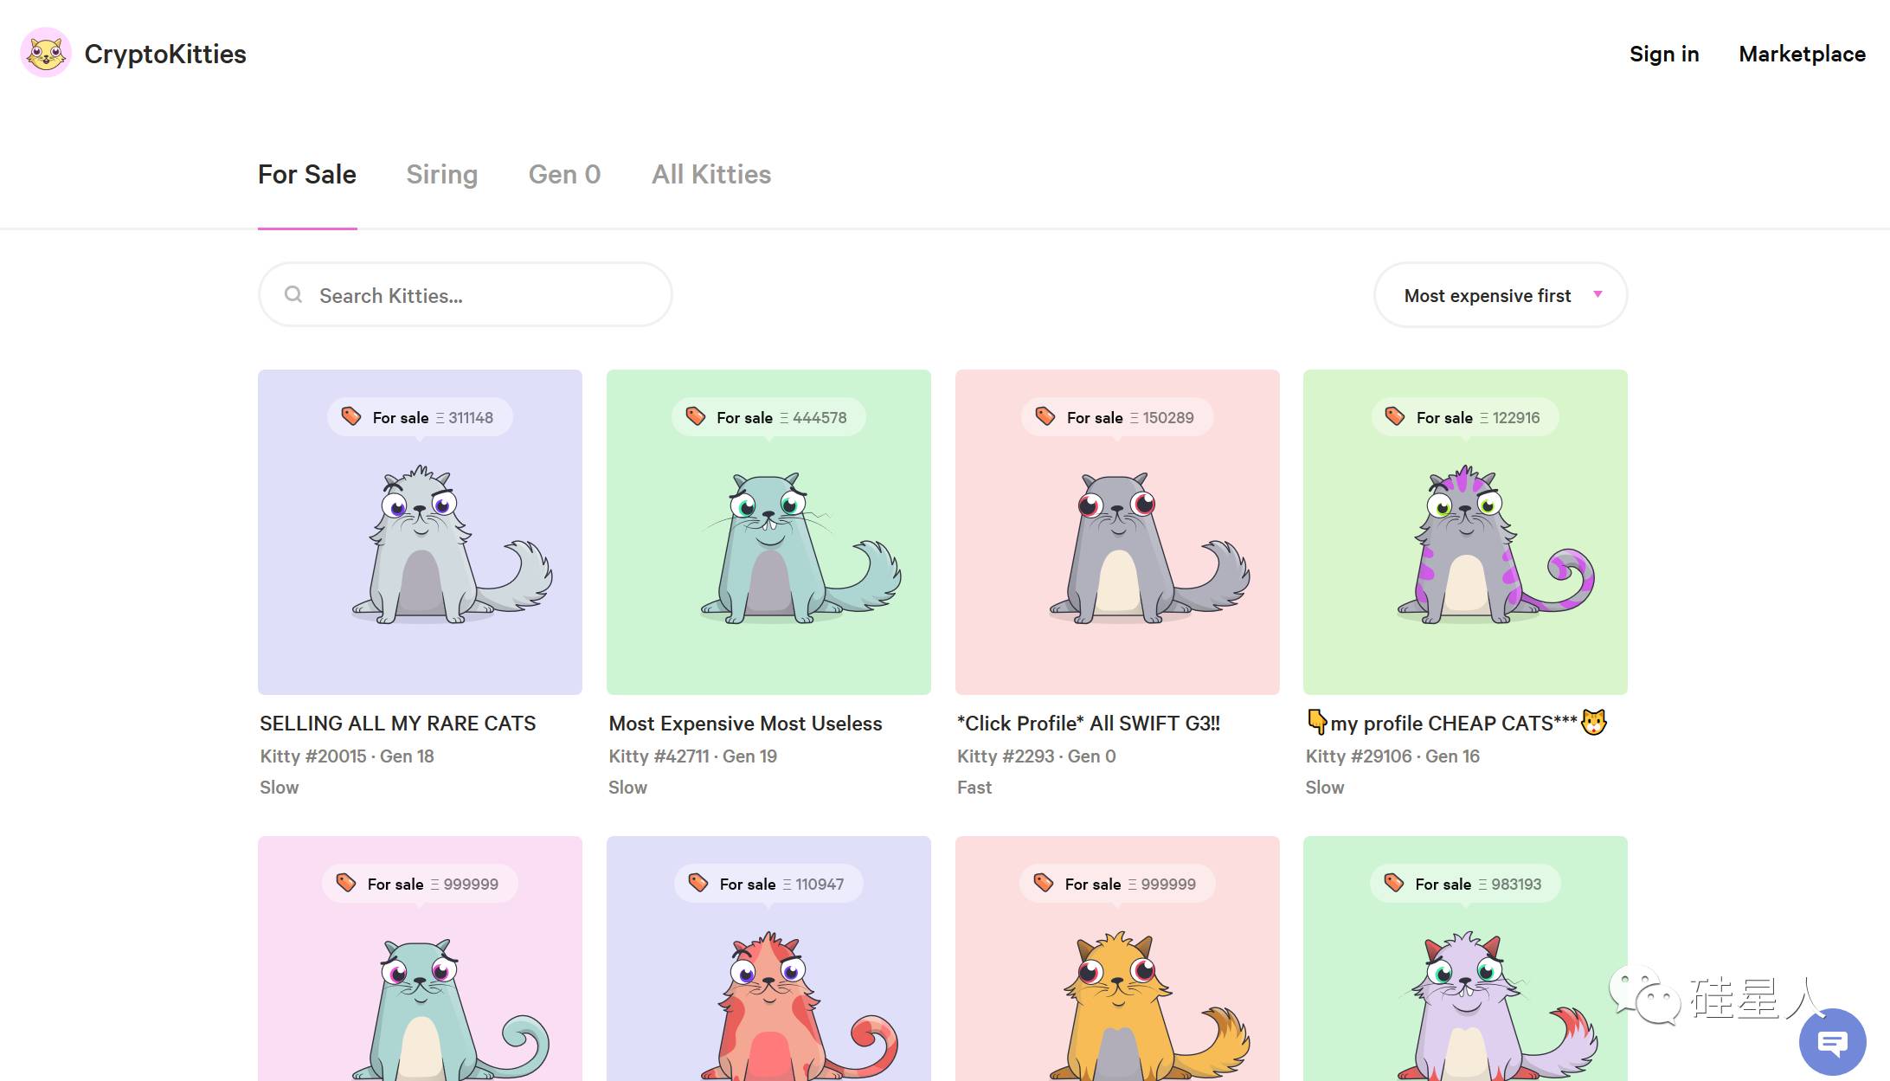Click the pink sort dropdown arrow

coord(1597,295)
